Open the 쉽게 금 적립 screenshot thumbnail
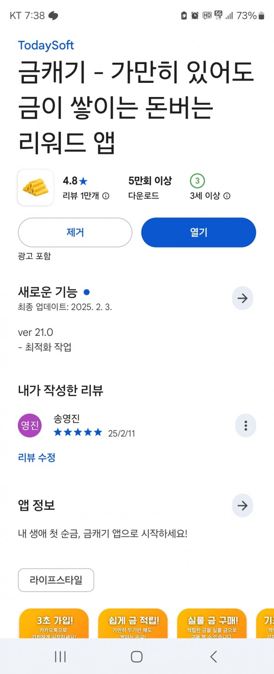Screen dimensions: 274x674 pos(133,623)
